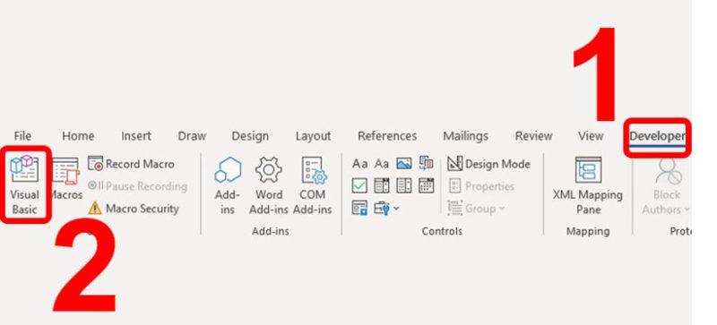Switch to the Developer tab
Screen dimensions: 717x325
[x=657, y=136]
